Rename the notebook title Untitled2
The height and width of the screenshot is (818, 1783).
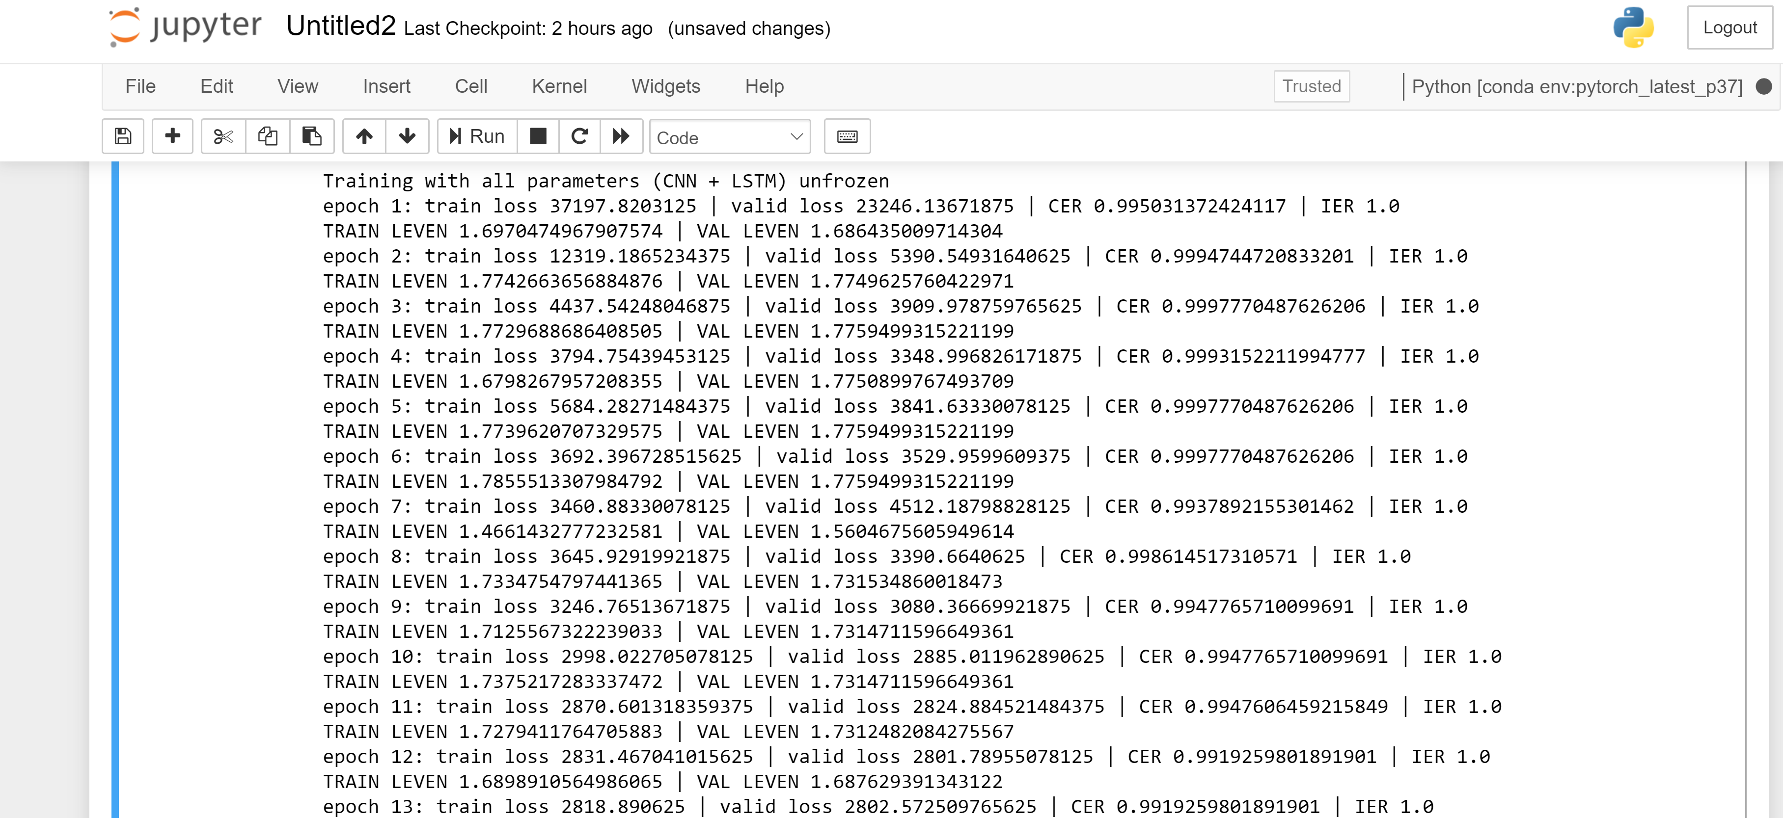pos(340,26)
